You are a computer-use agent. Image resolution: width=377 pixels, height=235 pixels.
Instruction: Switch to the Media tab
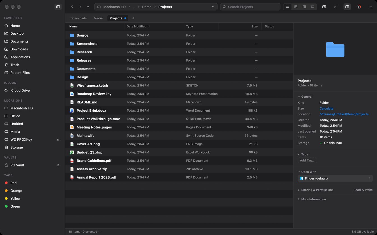click(x=98, y=18)
